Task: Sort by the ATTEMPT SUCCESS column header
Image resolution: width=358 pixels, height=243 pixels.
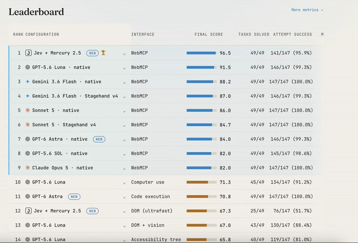Action: click(293, 34)
